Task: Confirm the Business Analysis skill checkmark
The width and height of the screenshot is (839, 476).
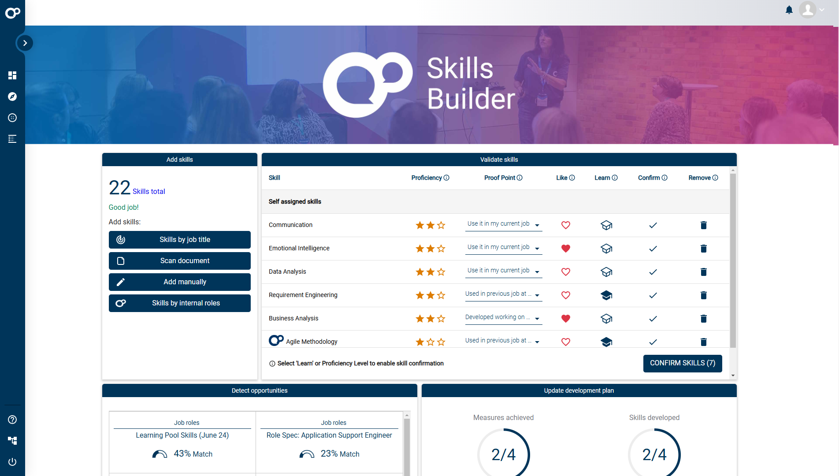Action: (x=653, y=319)
